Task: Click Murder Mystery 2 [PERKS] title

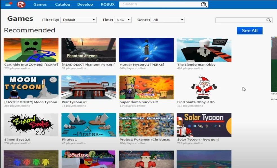Action: tap(142, 65)
